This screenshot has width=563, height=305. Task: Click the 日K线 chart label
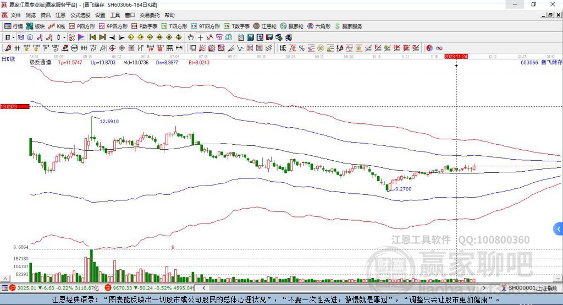(x=8, y=59)
